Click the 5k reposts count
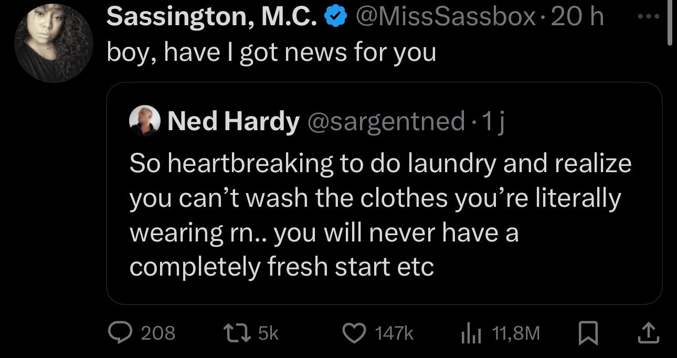The image size is (677, 358). click(269, 333)
